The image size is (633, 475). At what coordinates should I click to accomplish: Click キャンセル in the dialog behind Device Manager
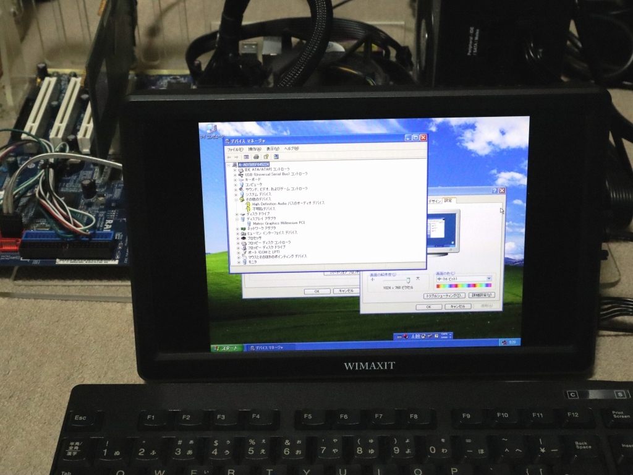click(346, 291)
